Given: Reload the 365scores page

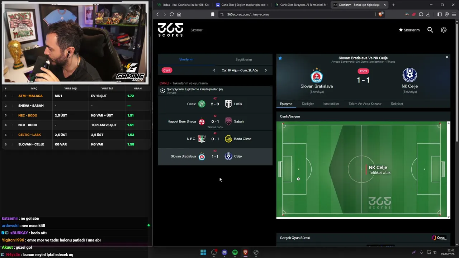Looking at the screenshot, I should (172, 14).
